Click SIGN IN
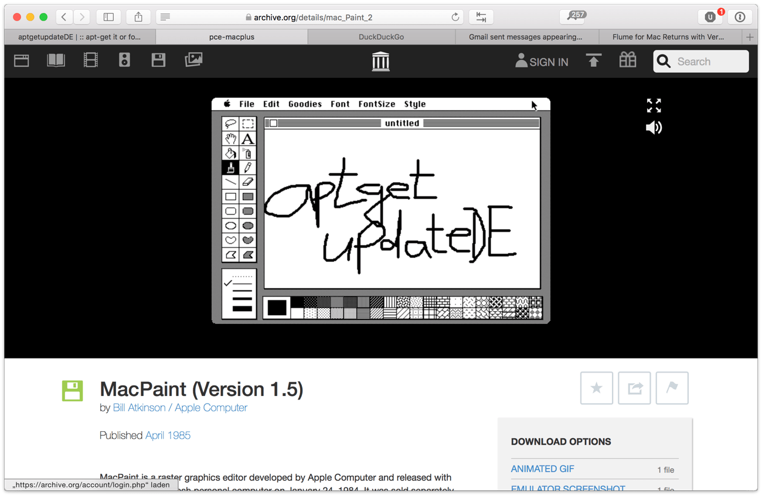Screen dimensions: 762x495 click(x=542, y=61)
